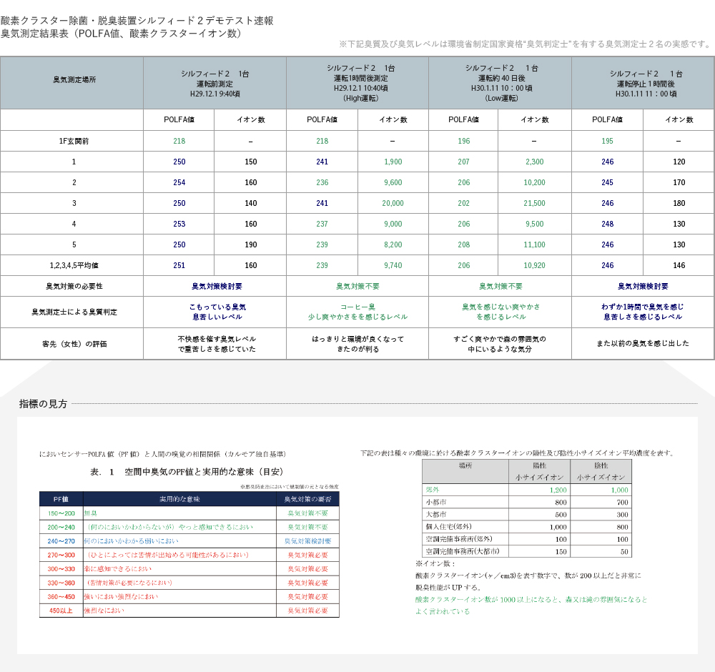Select the ion count 11,100
Viewport: 715px width, 672px height.
pyautogui.click(x=534, y=244)
